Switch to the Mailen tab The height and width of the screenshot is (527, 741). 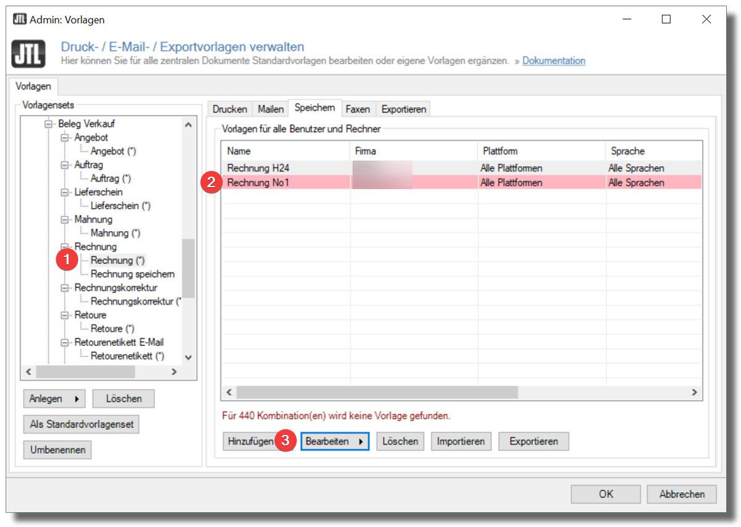pos(270,109)
